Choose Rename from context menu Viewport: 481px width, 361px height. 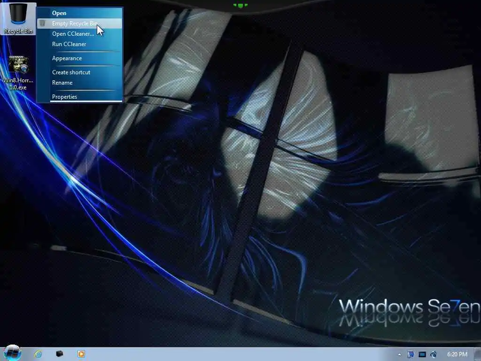(x=79, y=83)
